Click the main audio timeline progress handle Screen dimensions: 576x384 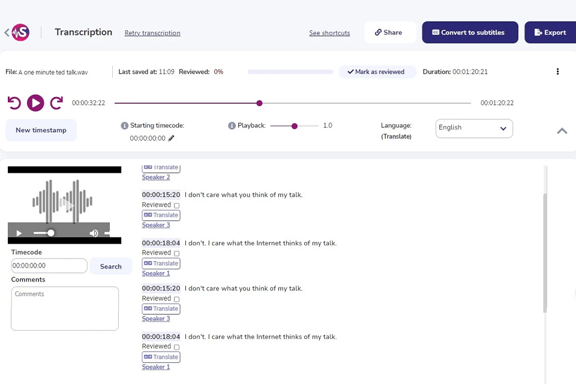point(259,103)
